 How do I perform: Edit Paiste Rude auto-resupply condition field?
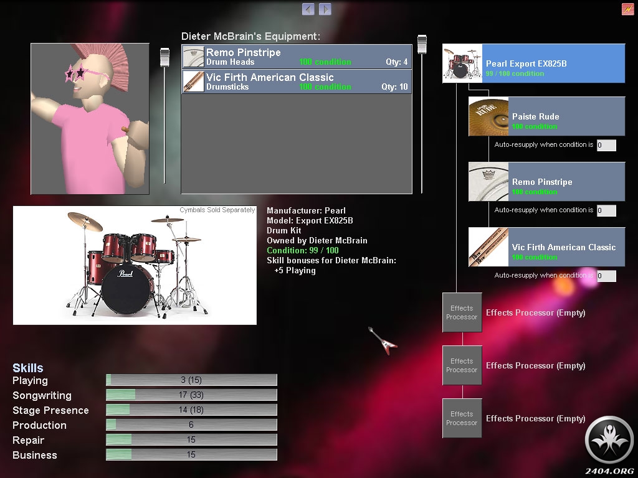click(606, 145)
